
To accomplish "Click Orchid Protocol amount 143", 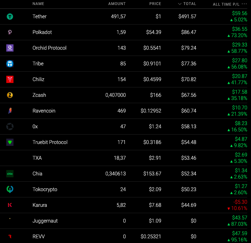I will tap(122, 48).
